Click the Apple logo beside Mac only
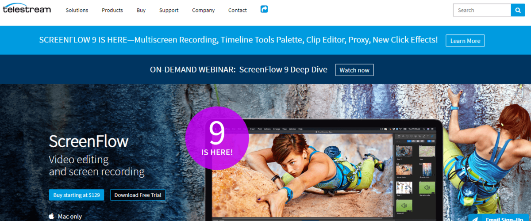Viewport: 531px width, 221px height. click(52, 216)
